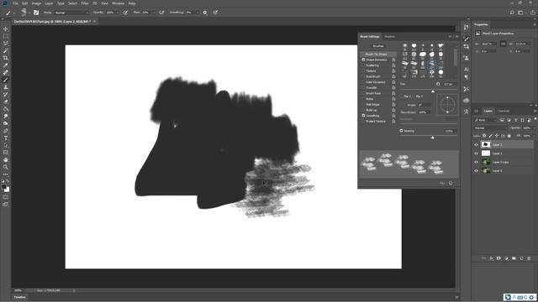Hide the bottom Layer 0 layer
Image resolution: width=538 pixels, height=302 pixels.
point(477,170)
